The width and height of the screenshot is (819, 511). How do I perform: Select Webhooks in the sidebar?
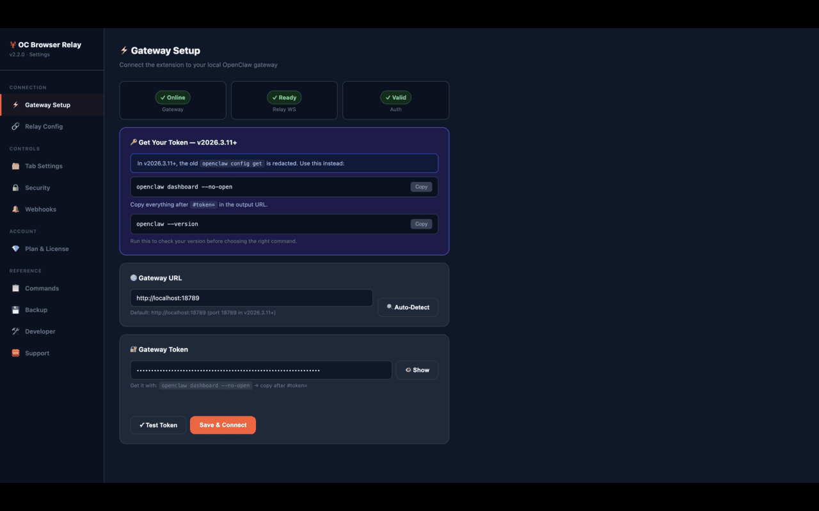pyautogui.click(x=52, y=210)
